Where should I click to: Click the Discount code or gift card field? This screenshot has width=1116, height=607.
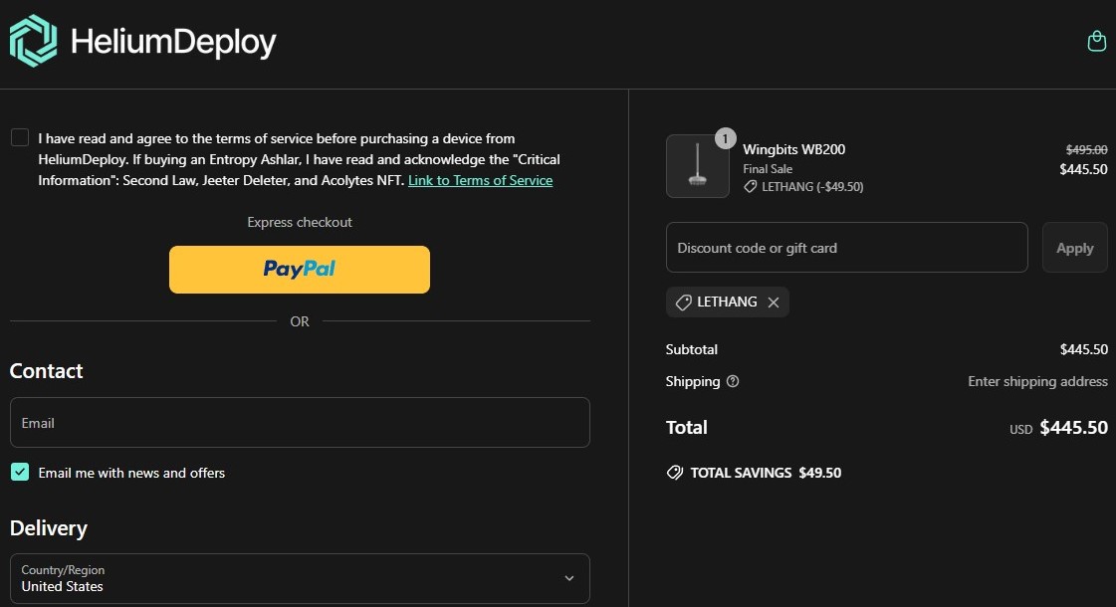pyautogui.click(x=846, y=248)
